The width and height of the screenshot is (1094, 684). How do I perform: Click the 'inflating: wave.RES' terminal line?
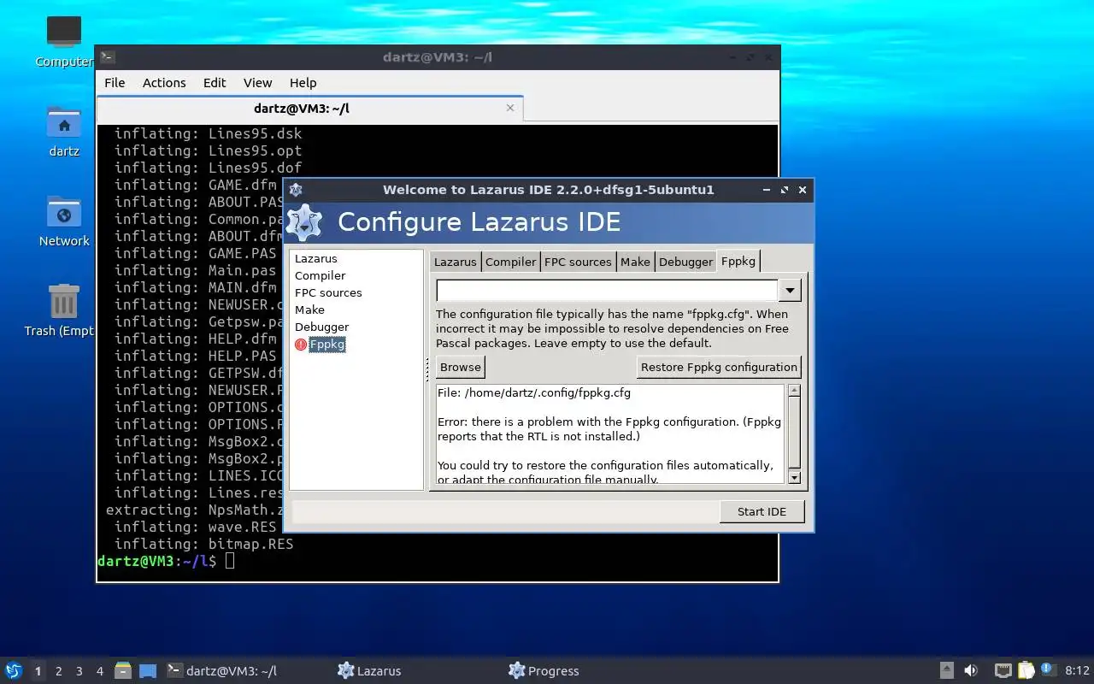click(195, 527)
